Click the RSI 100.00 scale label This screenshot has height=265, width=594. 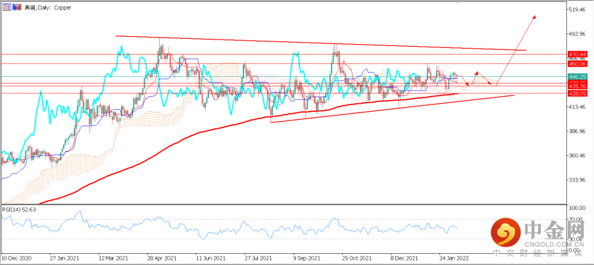(x=578, y=208)
